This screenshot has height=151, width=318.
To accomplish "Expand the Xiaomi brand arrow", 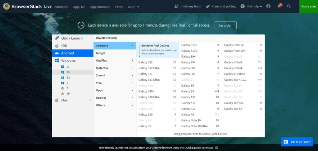I will (x=132, y=75).
